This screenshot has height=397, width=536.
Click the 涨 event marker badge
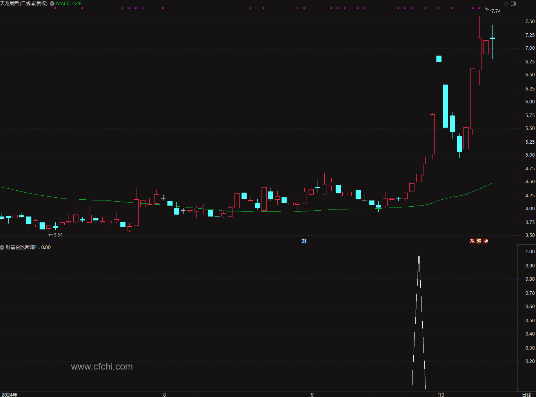472,241
